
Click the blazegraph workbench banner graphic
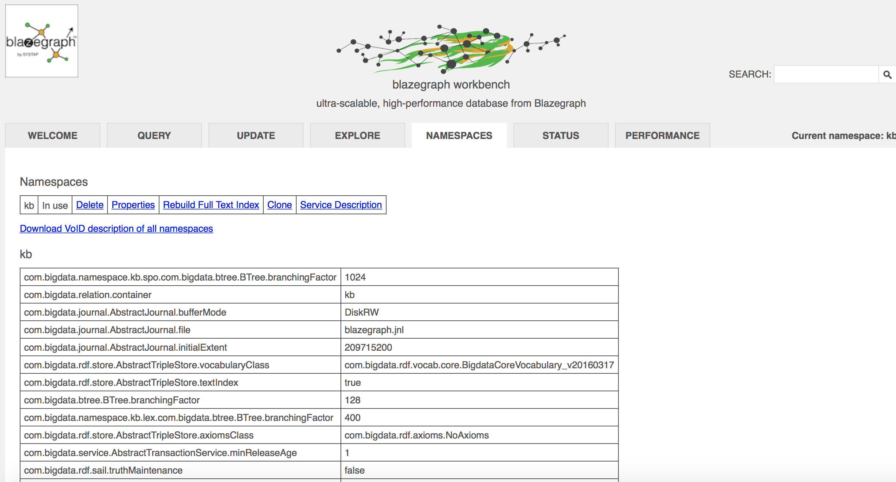click(451, 49)
